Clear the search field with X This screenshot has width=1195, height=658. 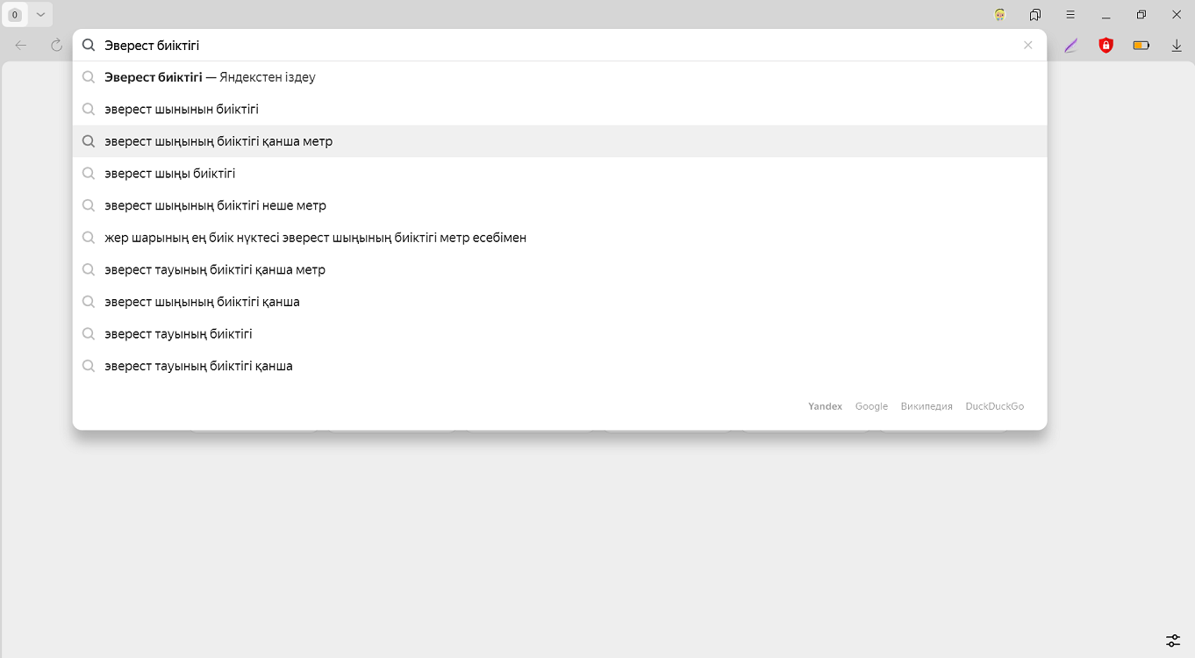[1028, 46]
